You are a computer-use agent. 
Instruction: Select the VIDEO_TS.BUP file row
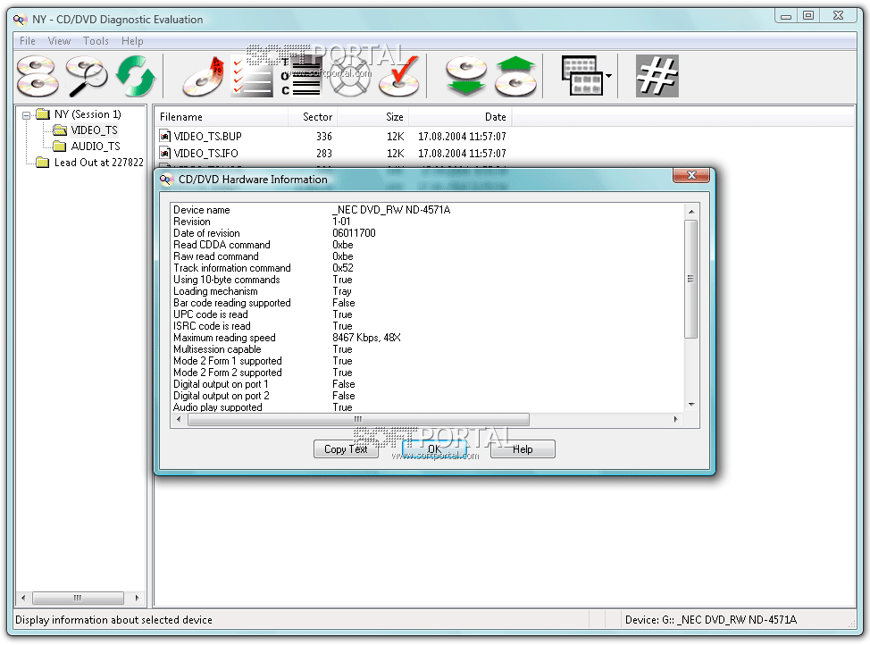pyautogui.click(x=333, y=137)
